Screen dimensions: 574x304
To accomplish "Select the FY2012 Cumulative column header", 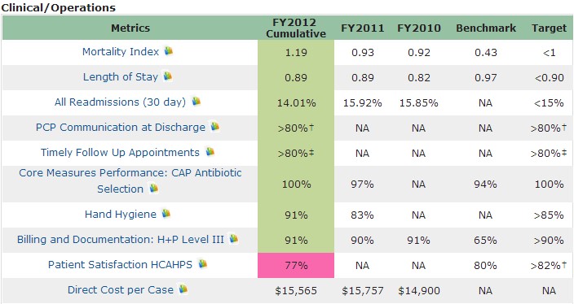I will (x=296, y=28).
